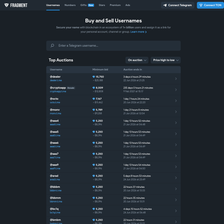Screen dimensions: 224x224
Task: Click the Minimum bid column header
Action: pyautogui.click(x=100, y=69)
